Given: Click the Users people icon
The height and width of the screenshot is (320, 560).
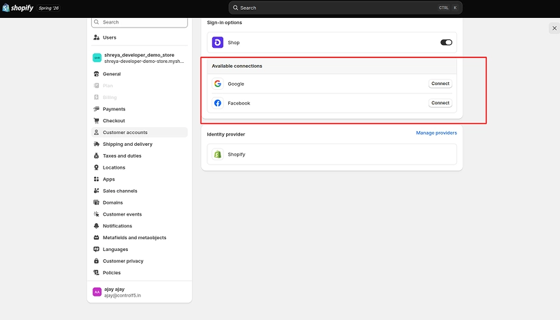Looking at the screenshot, I should click(96, 37).
